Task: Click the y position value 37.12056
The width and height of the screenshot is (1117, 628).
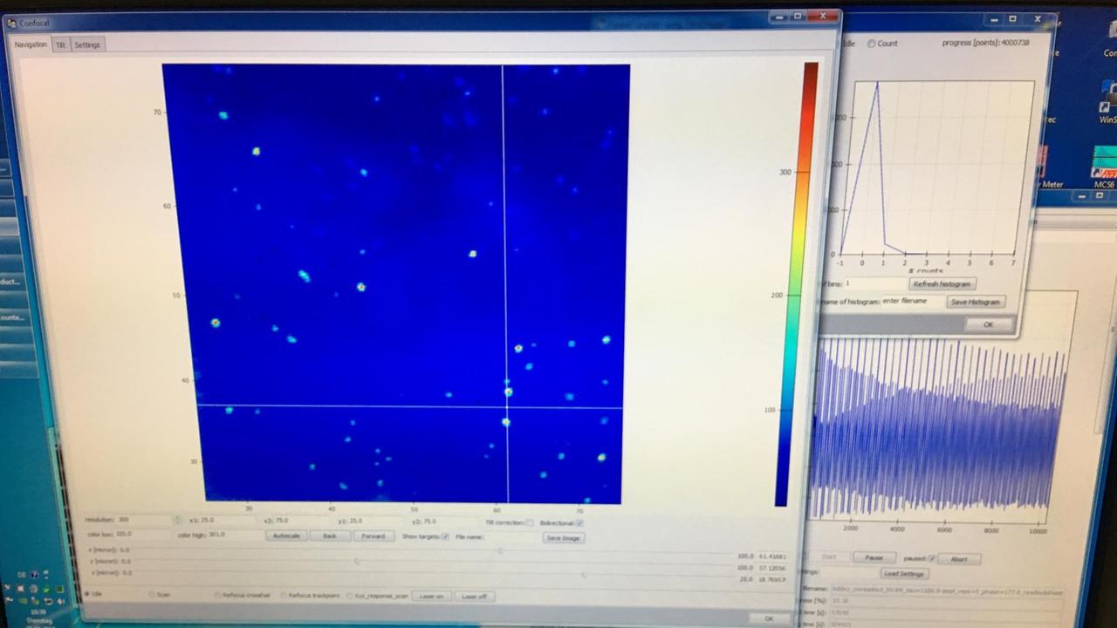Action: coord(772,568)
